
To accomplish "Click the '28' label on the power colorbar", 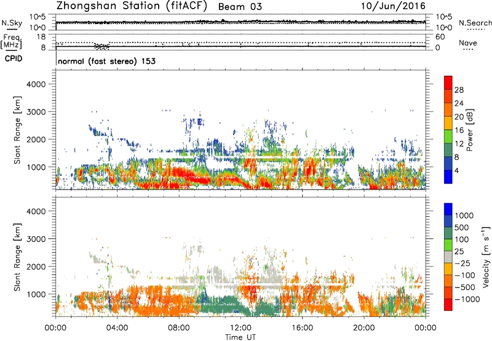I will pos(459,90).
